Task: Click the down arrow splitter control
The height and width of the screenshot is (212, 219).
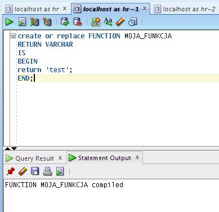Action: click(x=14, y=149)
